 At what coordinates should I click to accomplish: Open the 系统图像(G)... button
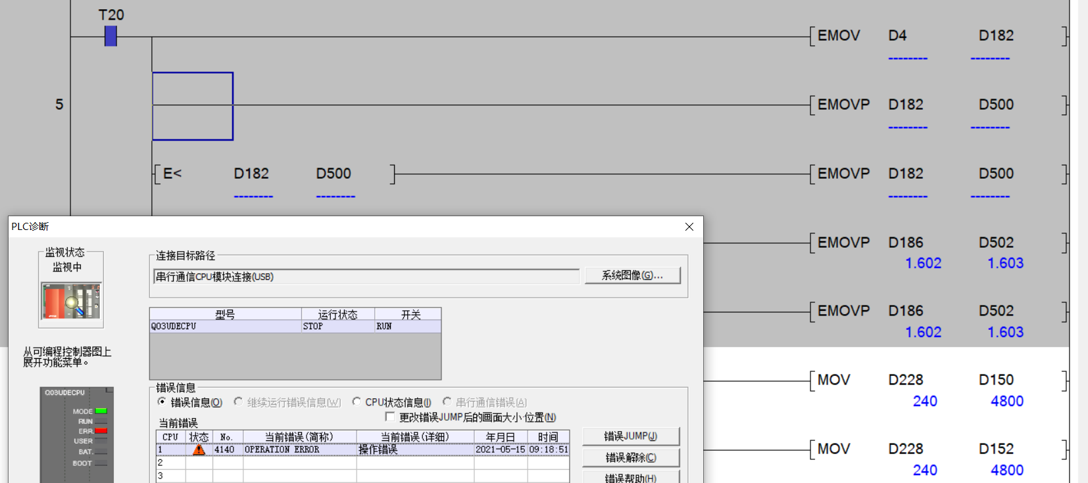point(632,275)
